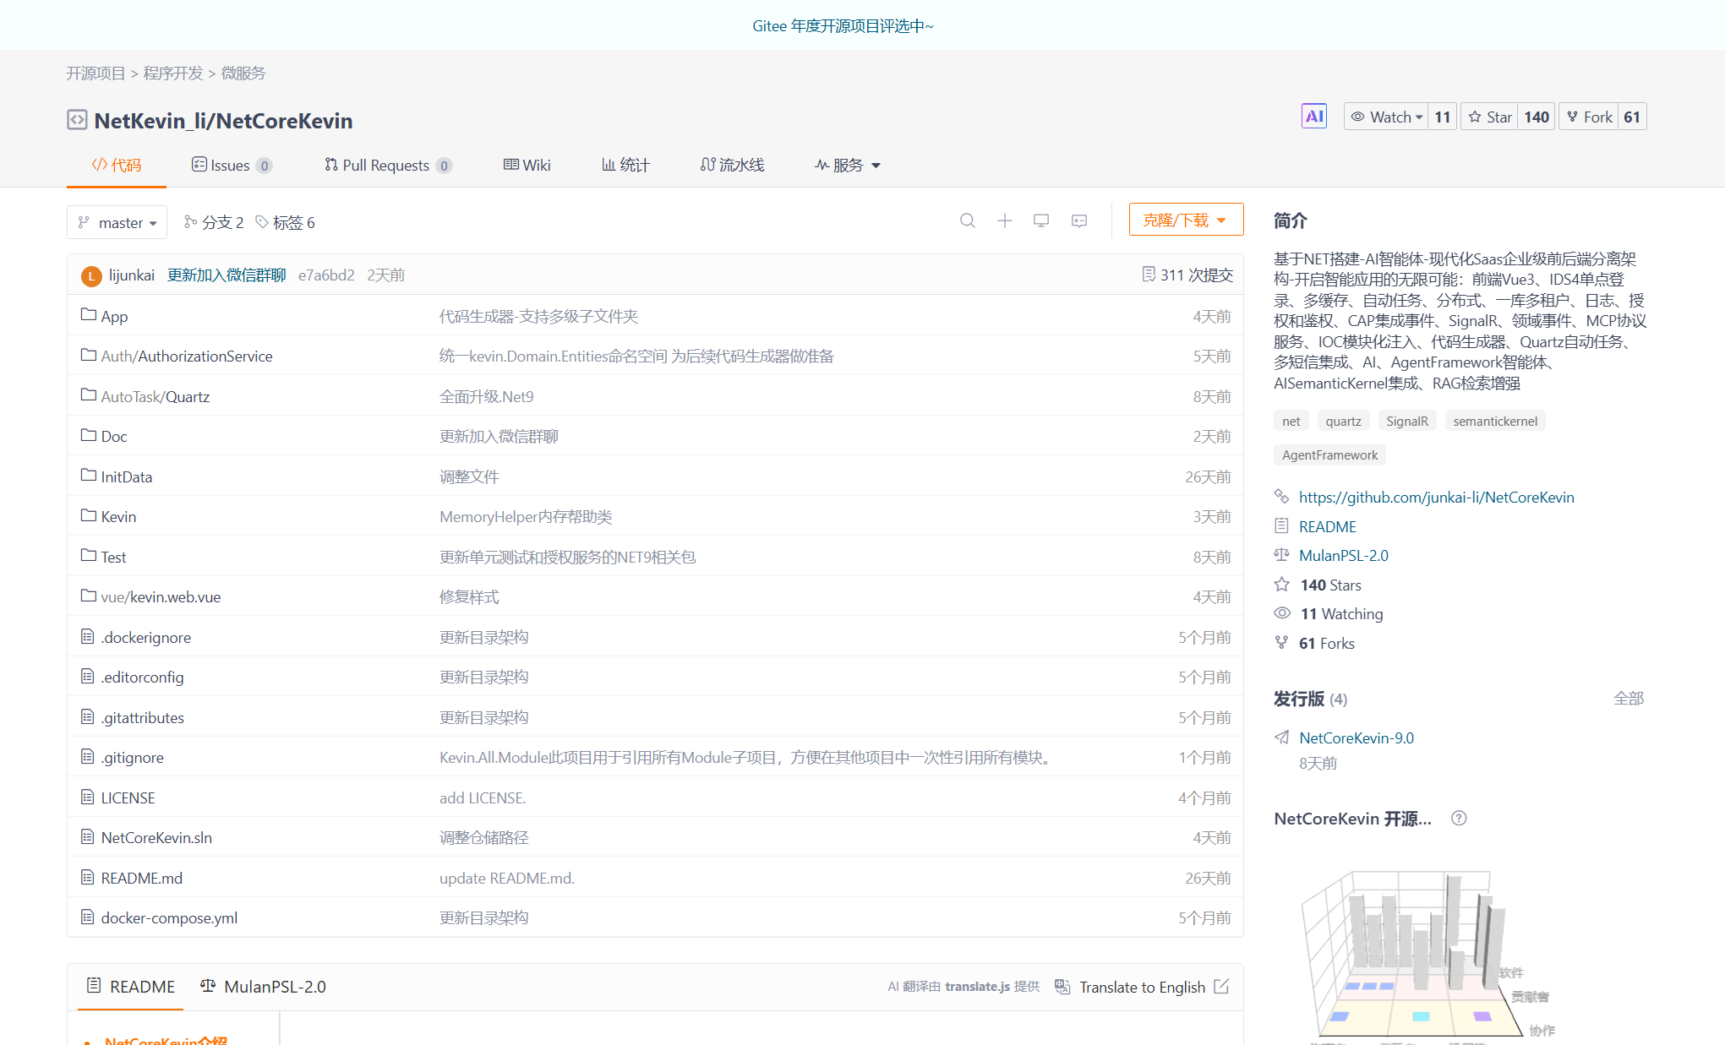Click Watch count showing 11
Screen dimensions: 1725x1045
(1443, 116)
